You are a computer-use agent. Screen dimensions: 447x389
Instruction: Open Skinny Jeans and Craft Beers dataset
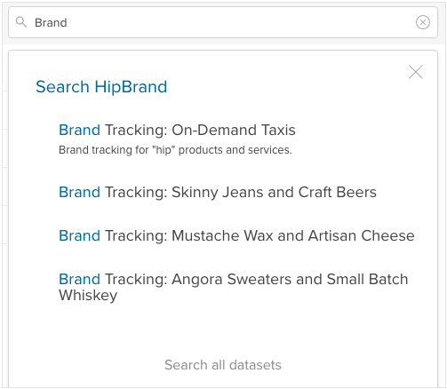point(218,192)
